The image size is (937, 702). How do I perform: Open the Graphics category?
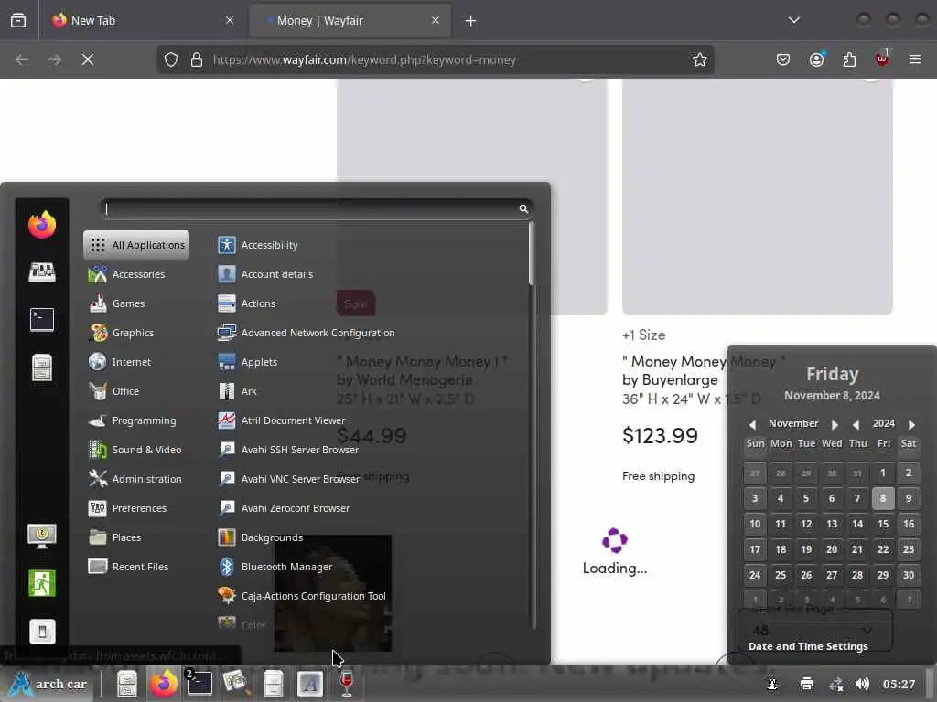coord(137,333)
